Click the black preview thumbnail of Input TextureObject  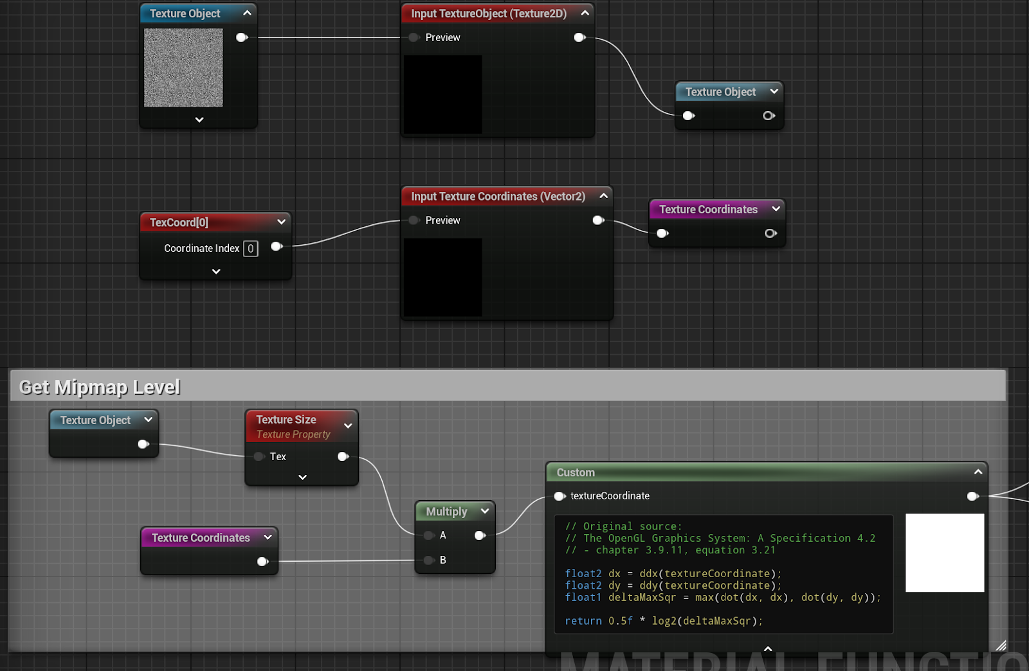pyautogui.click(x=443, y=94)
